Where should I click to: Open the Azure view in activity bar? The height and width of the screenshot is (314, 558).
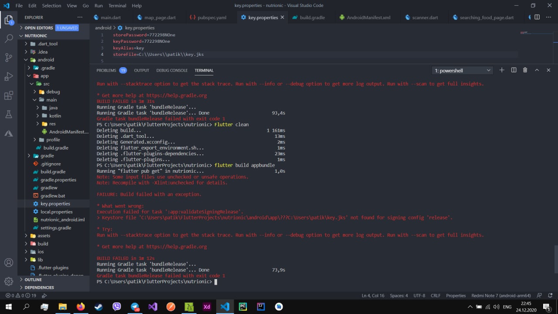coord(9,133)
